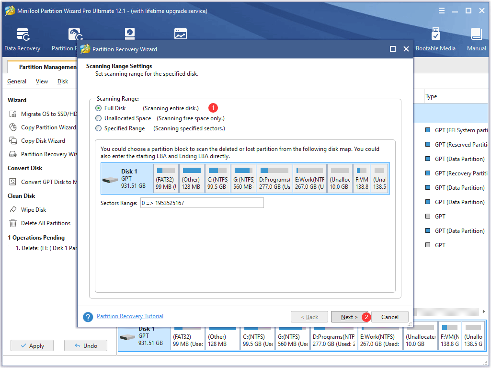Click Copy Disk Wizard in sidebar

pos(43,141)
